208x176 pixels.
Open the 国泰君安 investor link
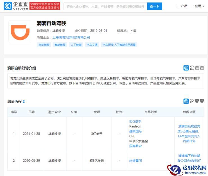tap(135, 146)
